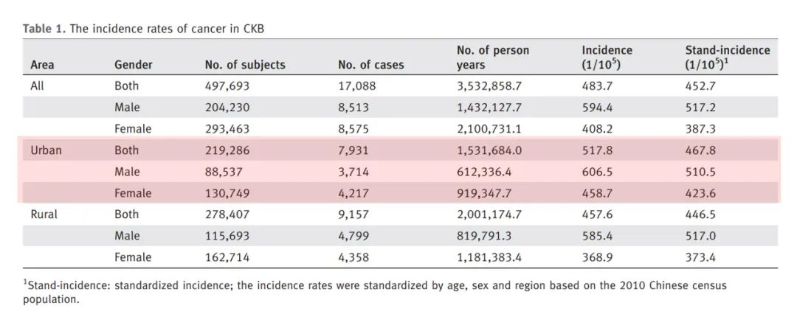This screenshot has height=314, width=797.
Task: Select the No. of person years header
Action: pyautogui.click(x=493, y=57)
